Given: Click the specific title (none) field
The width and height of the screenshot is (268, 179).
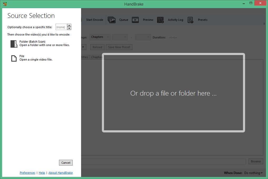Looking at the screenshot, I should pyautogui.click(x=61, y=27).
